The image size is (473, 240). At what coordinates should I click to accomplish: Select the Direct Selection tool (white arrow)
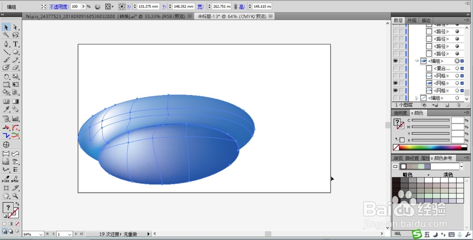(x=16, y=27)
